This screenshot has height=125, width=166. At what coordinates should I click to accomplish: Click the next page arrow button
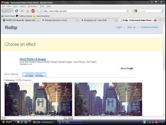click(x=40, y=75)
